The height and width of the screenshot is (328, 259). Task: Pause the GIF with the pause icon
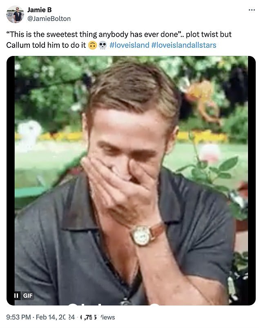point(16,296)
